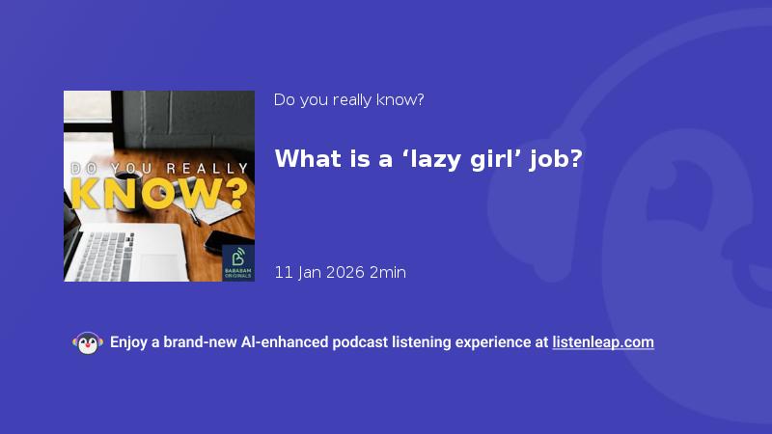This screenshot has width=772, height=434.
Task: Open the "Do you really know?" show name
Action: (348, 100)
